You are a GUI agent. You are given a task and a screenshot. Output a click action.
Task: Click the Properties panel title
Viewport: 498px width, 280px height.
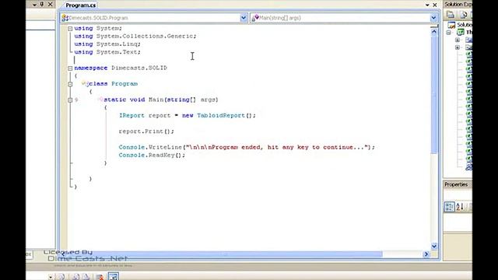tap(456, 184)
